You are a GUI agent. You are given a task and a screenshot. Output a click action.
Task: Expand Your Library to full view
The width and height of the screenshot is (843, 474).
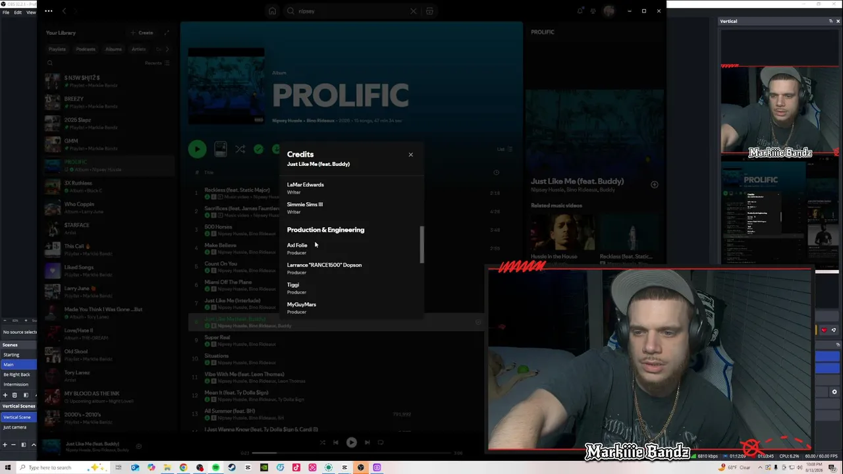(167, 32)
